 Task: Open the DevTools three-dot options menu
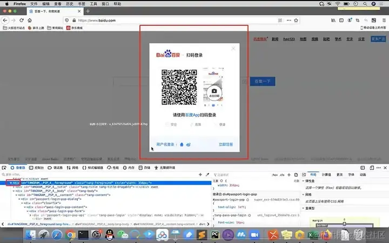point(378,168)
